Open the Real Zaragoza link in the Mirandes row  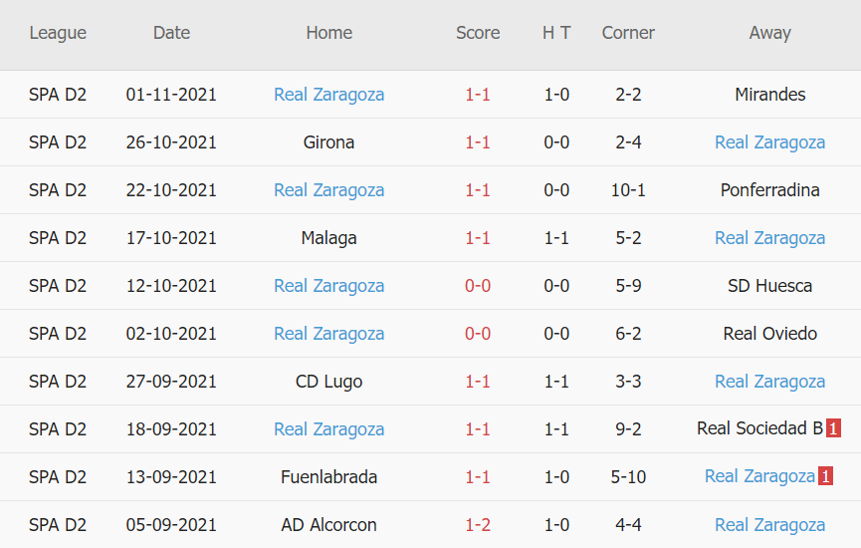pos(328,95)
